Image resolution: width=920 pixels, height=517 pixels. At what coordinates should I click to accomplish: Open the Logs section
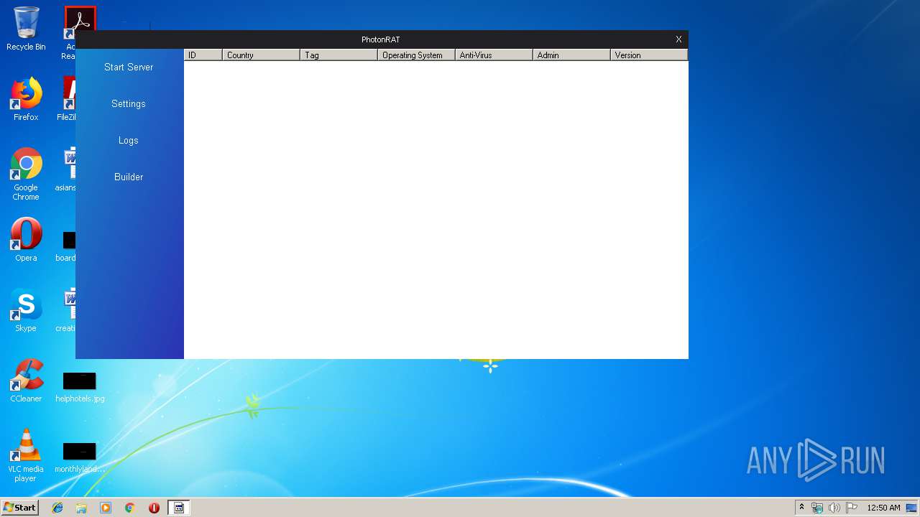[129, 140]
